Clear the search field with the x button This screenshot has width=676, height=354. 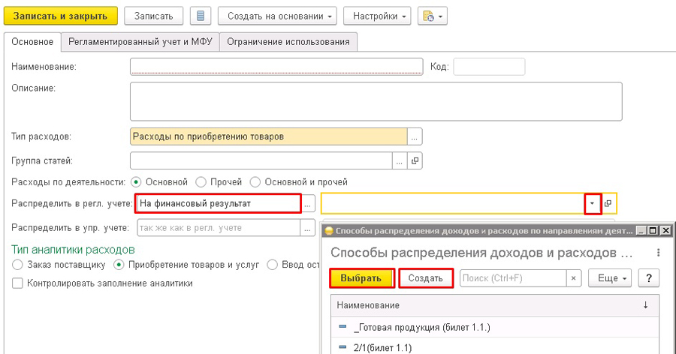click(x=573, y=278)
